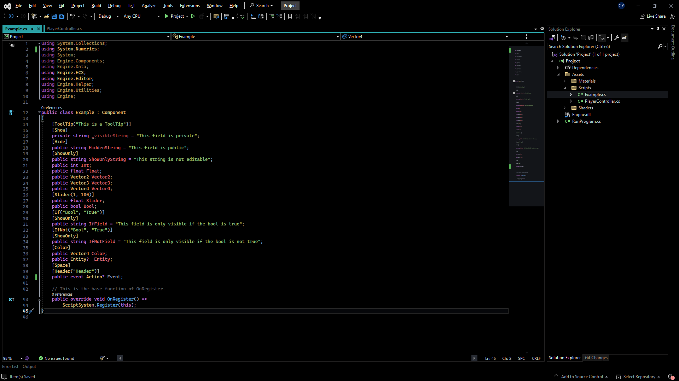
Task: Collapse the Scripts folder in Solution Explorer
Action: click(x=565, y=88)
